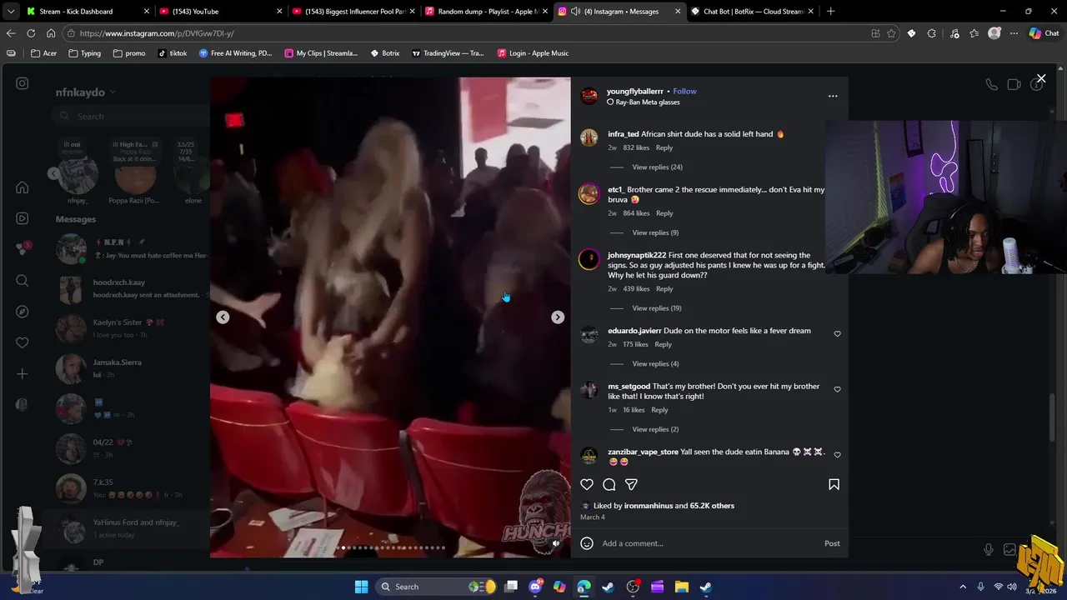Image resolution: width=1067 pixels, height=600 pixels.
Task: Like eduardo.javierr's comment
Action: 837,333
